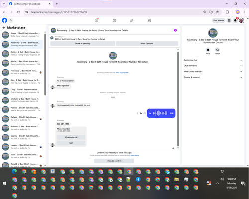Open Cody's conversation in the chat list
249x199 pixels.
[x=22, y=91]
